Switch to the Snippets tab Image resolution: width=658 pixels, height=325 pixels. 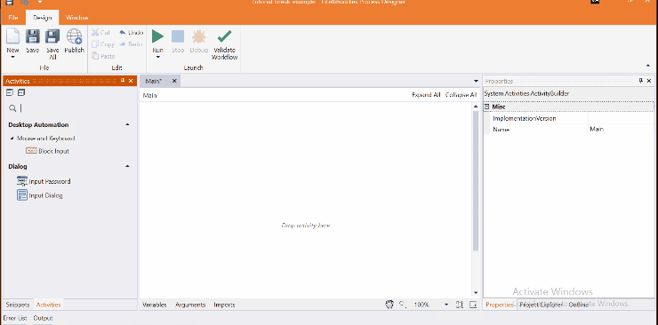pos(18,305)
